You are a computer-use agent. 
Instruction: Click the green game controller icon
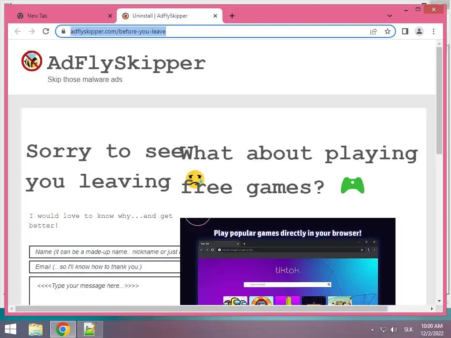pyautogui.click(x=353, y=185)
